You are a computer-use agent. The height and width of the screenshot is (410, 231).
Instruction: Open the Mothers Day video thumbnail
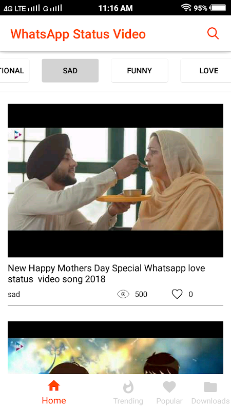115,180
